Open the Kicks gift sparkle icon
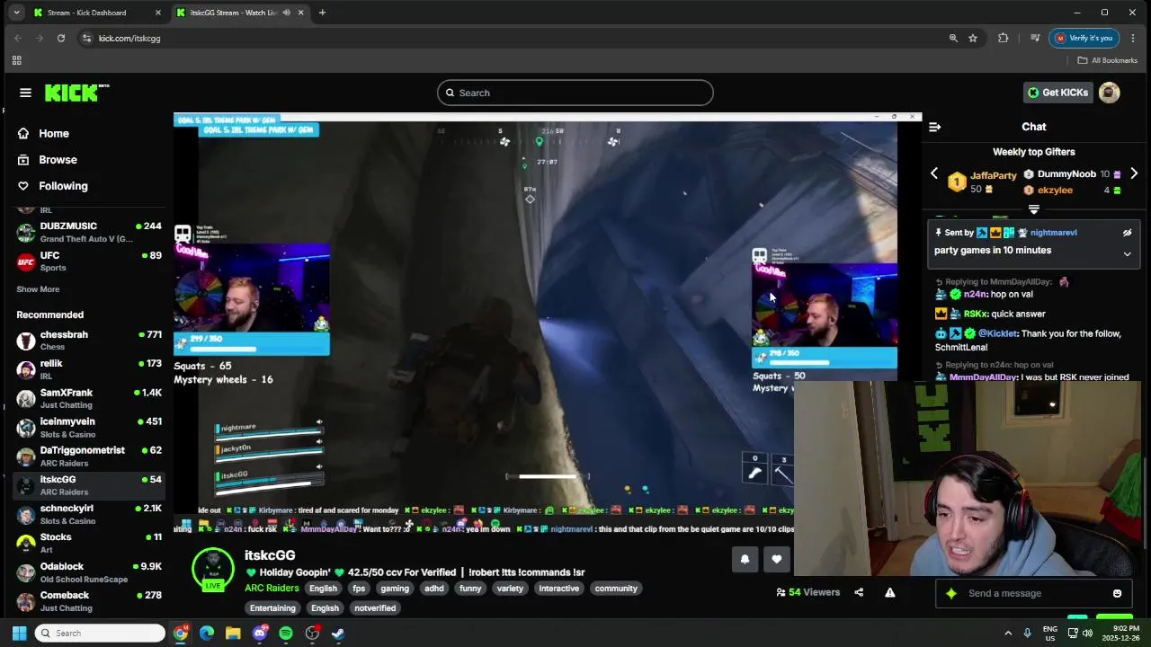This screenshot has width=1151, height=647. tap(950, 593)
